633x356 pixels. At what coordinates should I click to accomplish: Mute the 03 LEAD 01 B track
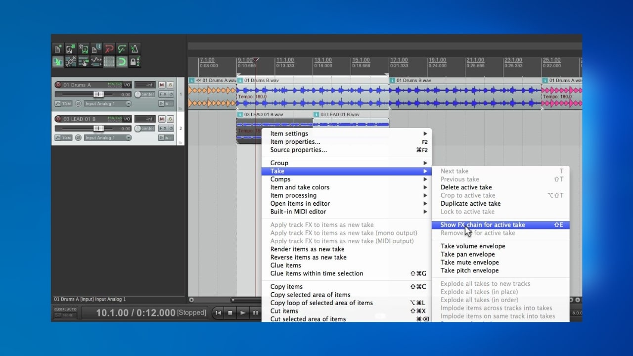point(162,119)
